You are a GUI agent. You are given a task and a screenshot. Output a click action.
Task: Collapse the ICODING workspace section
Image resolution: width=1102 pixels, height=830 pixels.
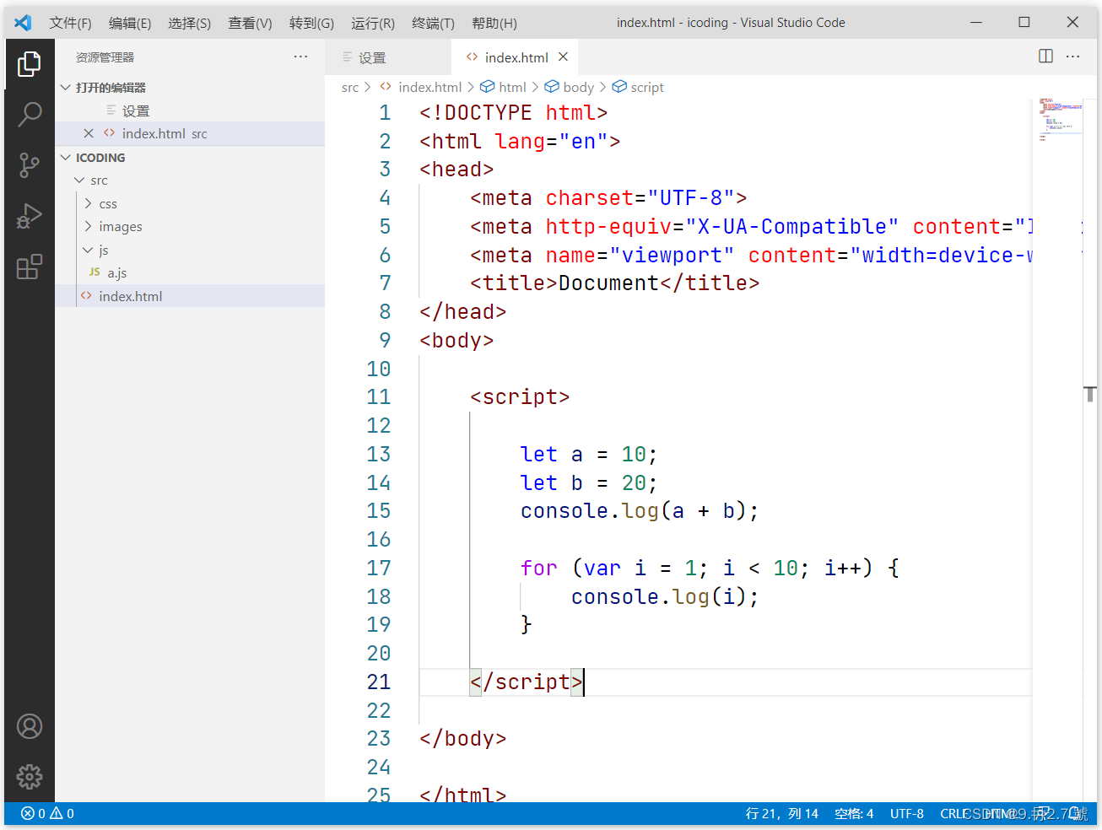(190, 158)
